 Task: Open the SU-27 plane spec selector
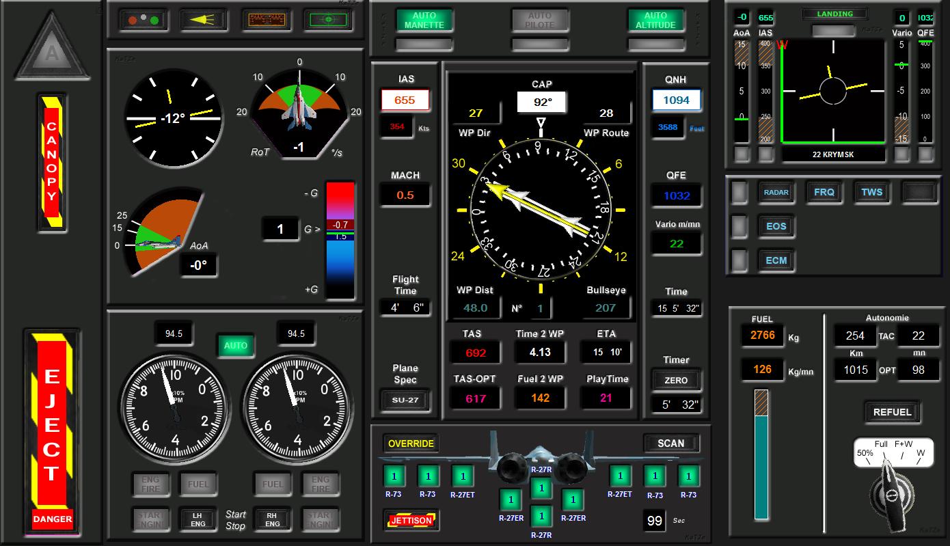pos(405,400)
